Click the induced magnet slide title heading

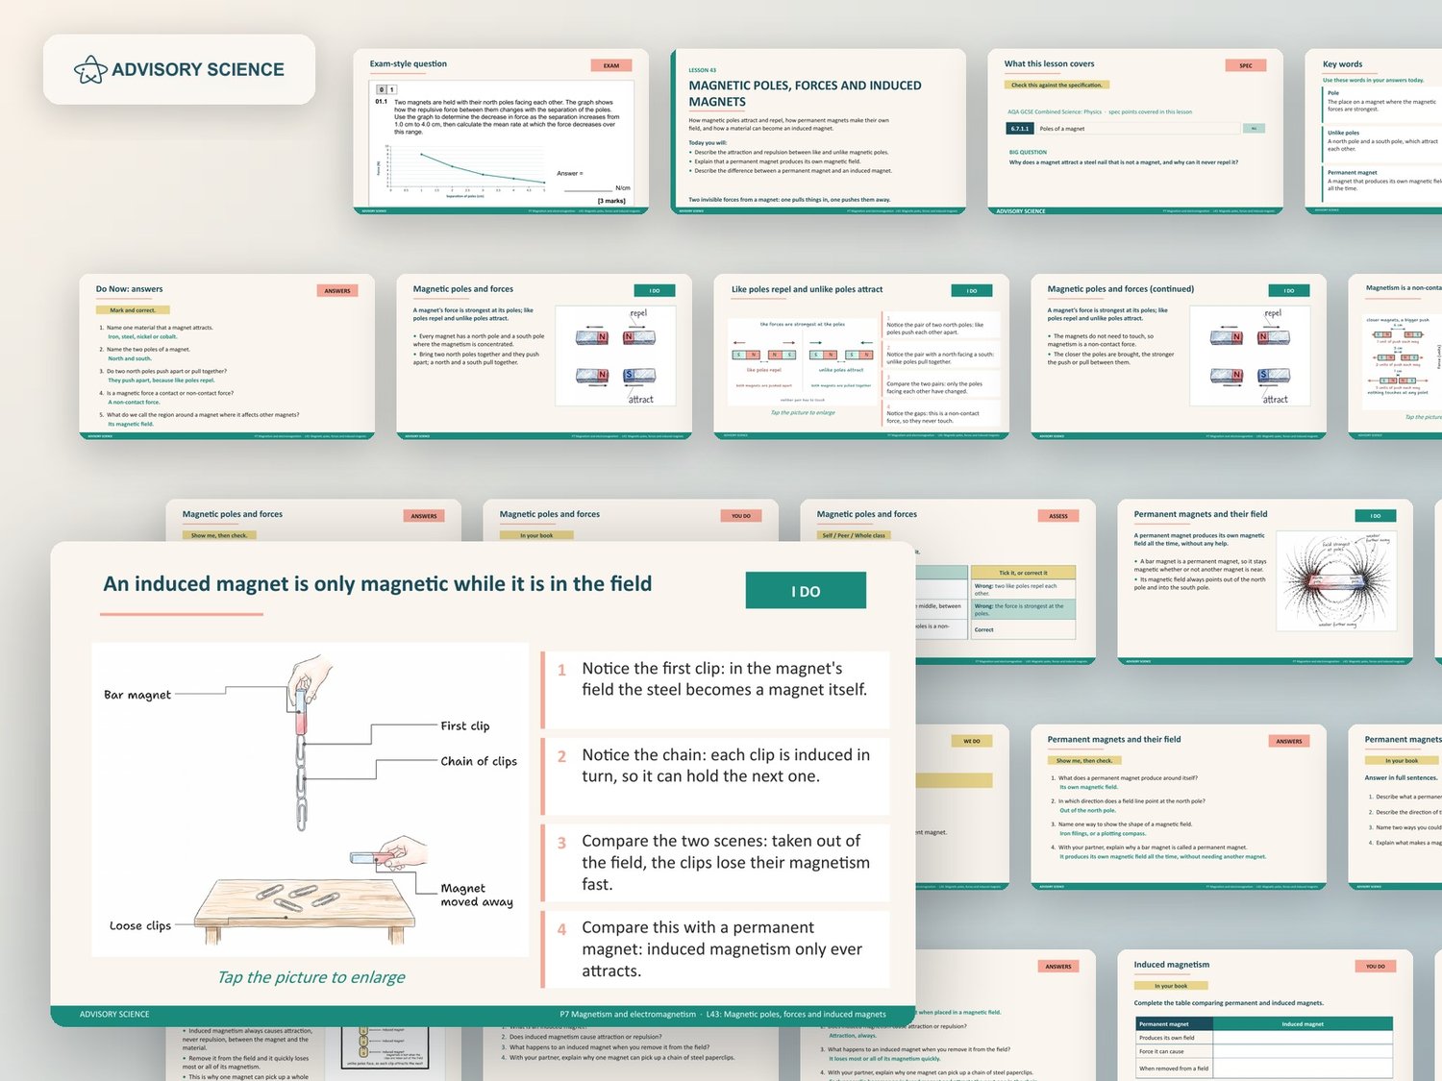click(378, 584)
